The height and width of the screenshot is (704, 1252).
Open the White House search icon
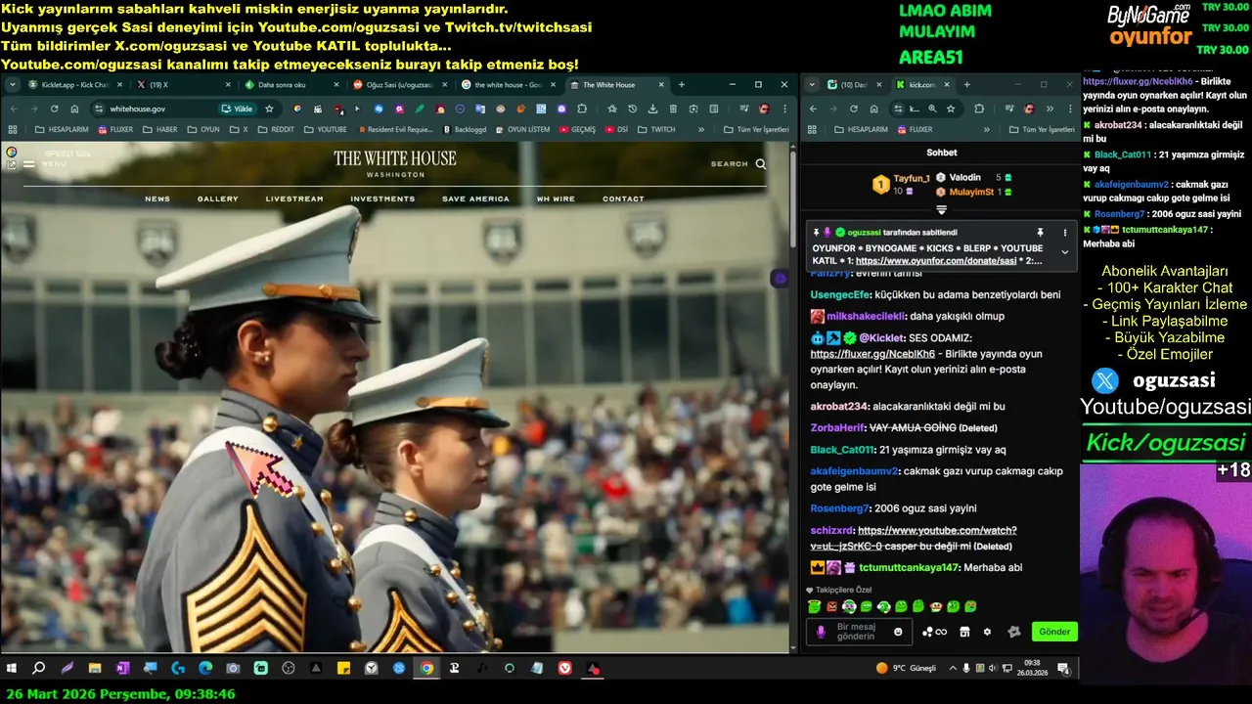coord(761,164)
